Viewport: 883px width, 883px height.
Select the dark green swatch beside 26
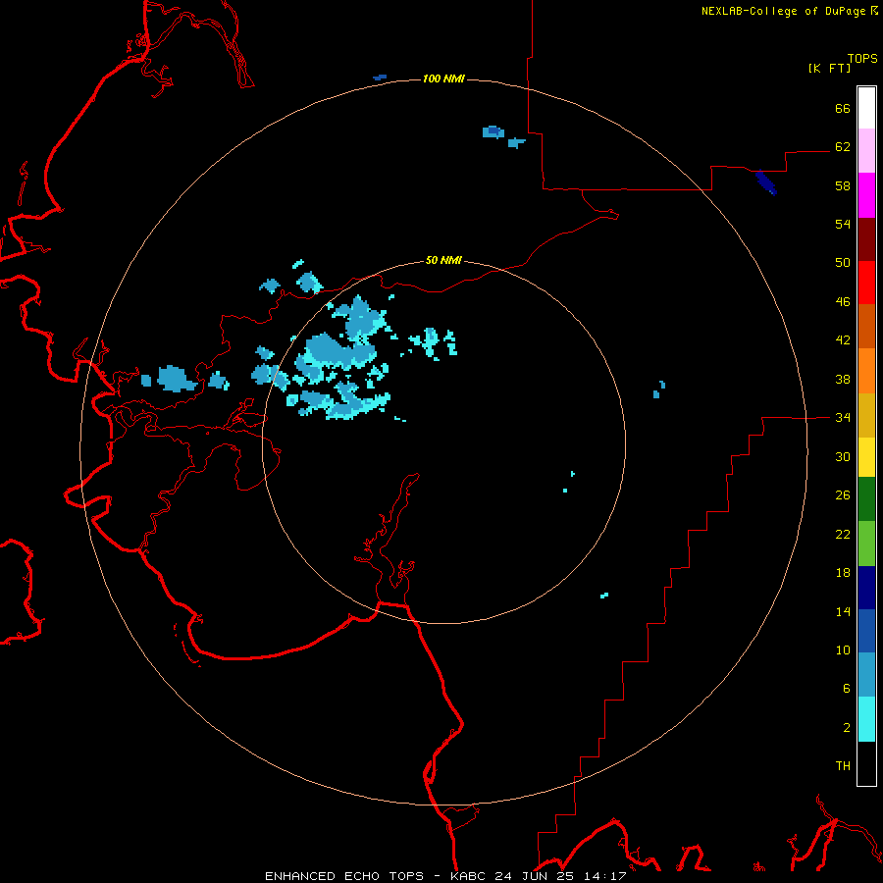[866, 499]
